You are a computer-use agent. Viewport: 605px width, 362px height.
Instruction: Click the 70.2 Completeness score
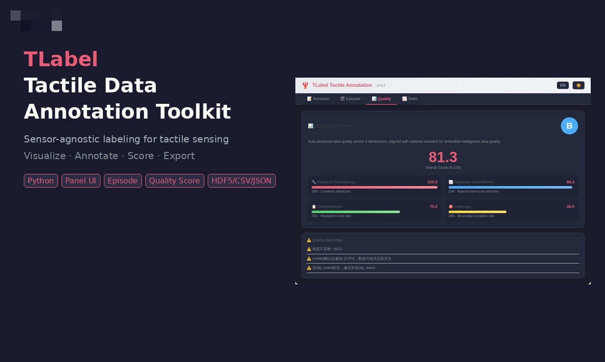(x=434, y=207)
